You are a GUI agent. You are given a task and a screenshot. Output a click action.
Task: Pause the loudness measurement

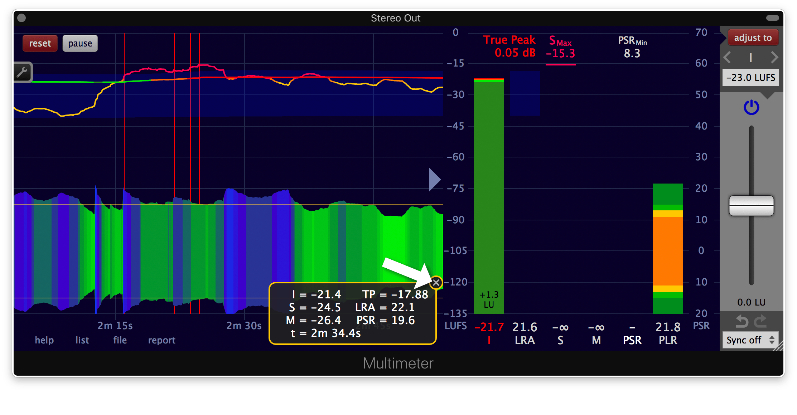80,43
